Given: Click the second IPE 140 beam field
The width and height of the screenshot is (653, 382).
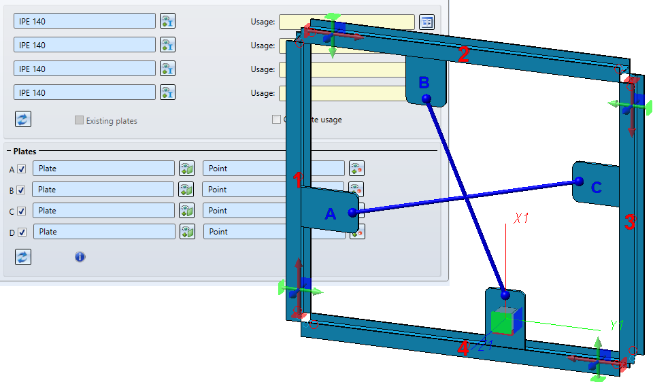Looking at the screenshot, I should point(84,45).
